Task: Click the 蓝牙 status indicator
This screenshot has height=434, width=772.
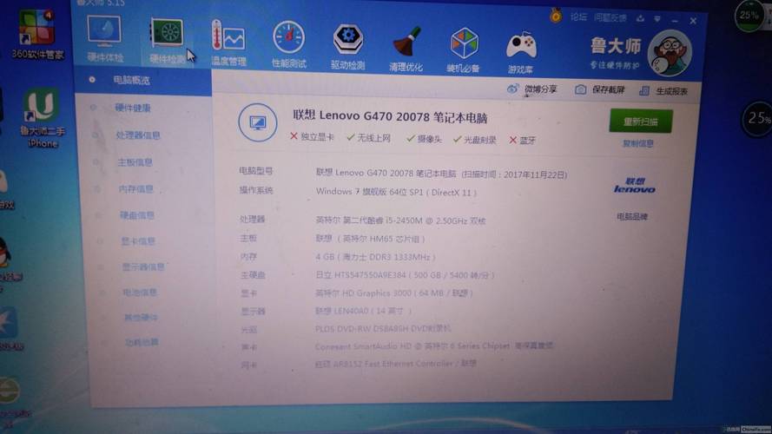Action: [523, 141]
